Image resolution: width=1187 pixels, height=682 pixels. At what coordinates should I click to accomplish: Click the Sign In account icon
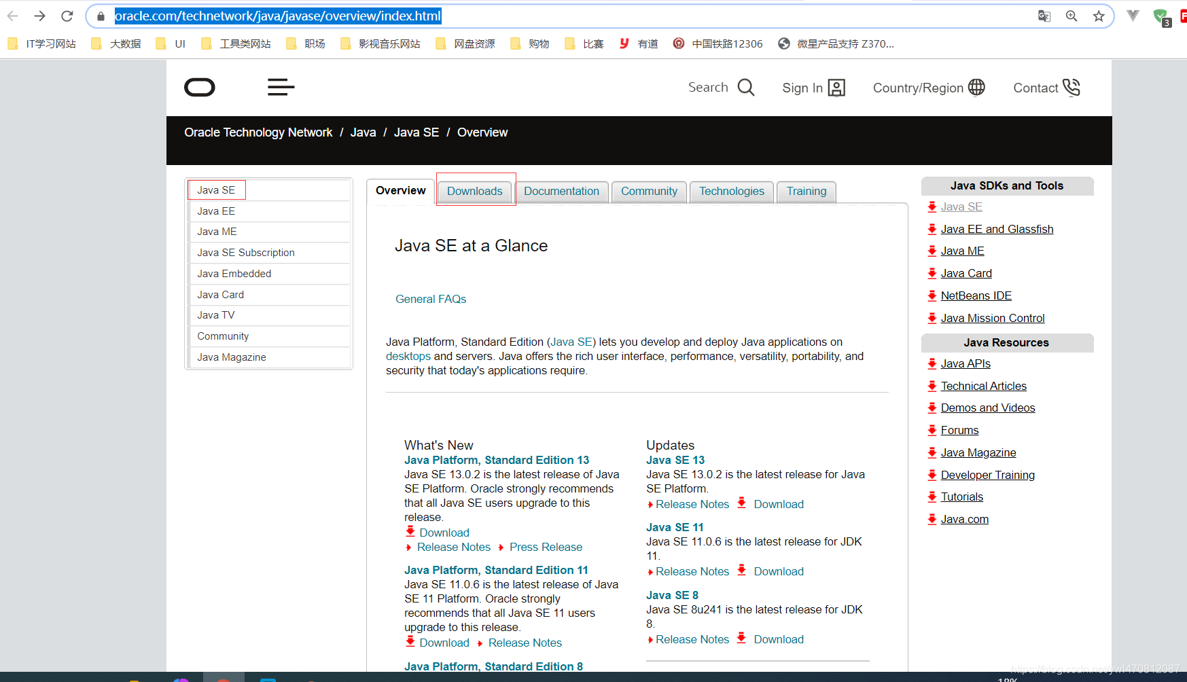(x=837, y=88)
